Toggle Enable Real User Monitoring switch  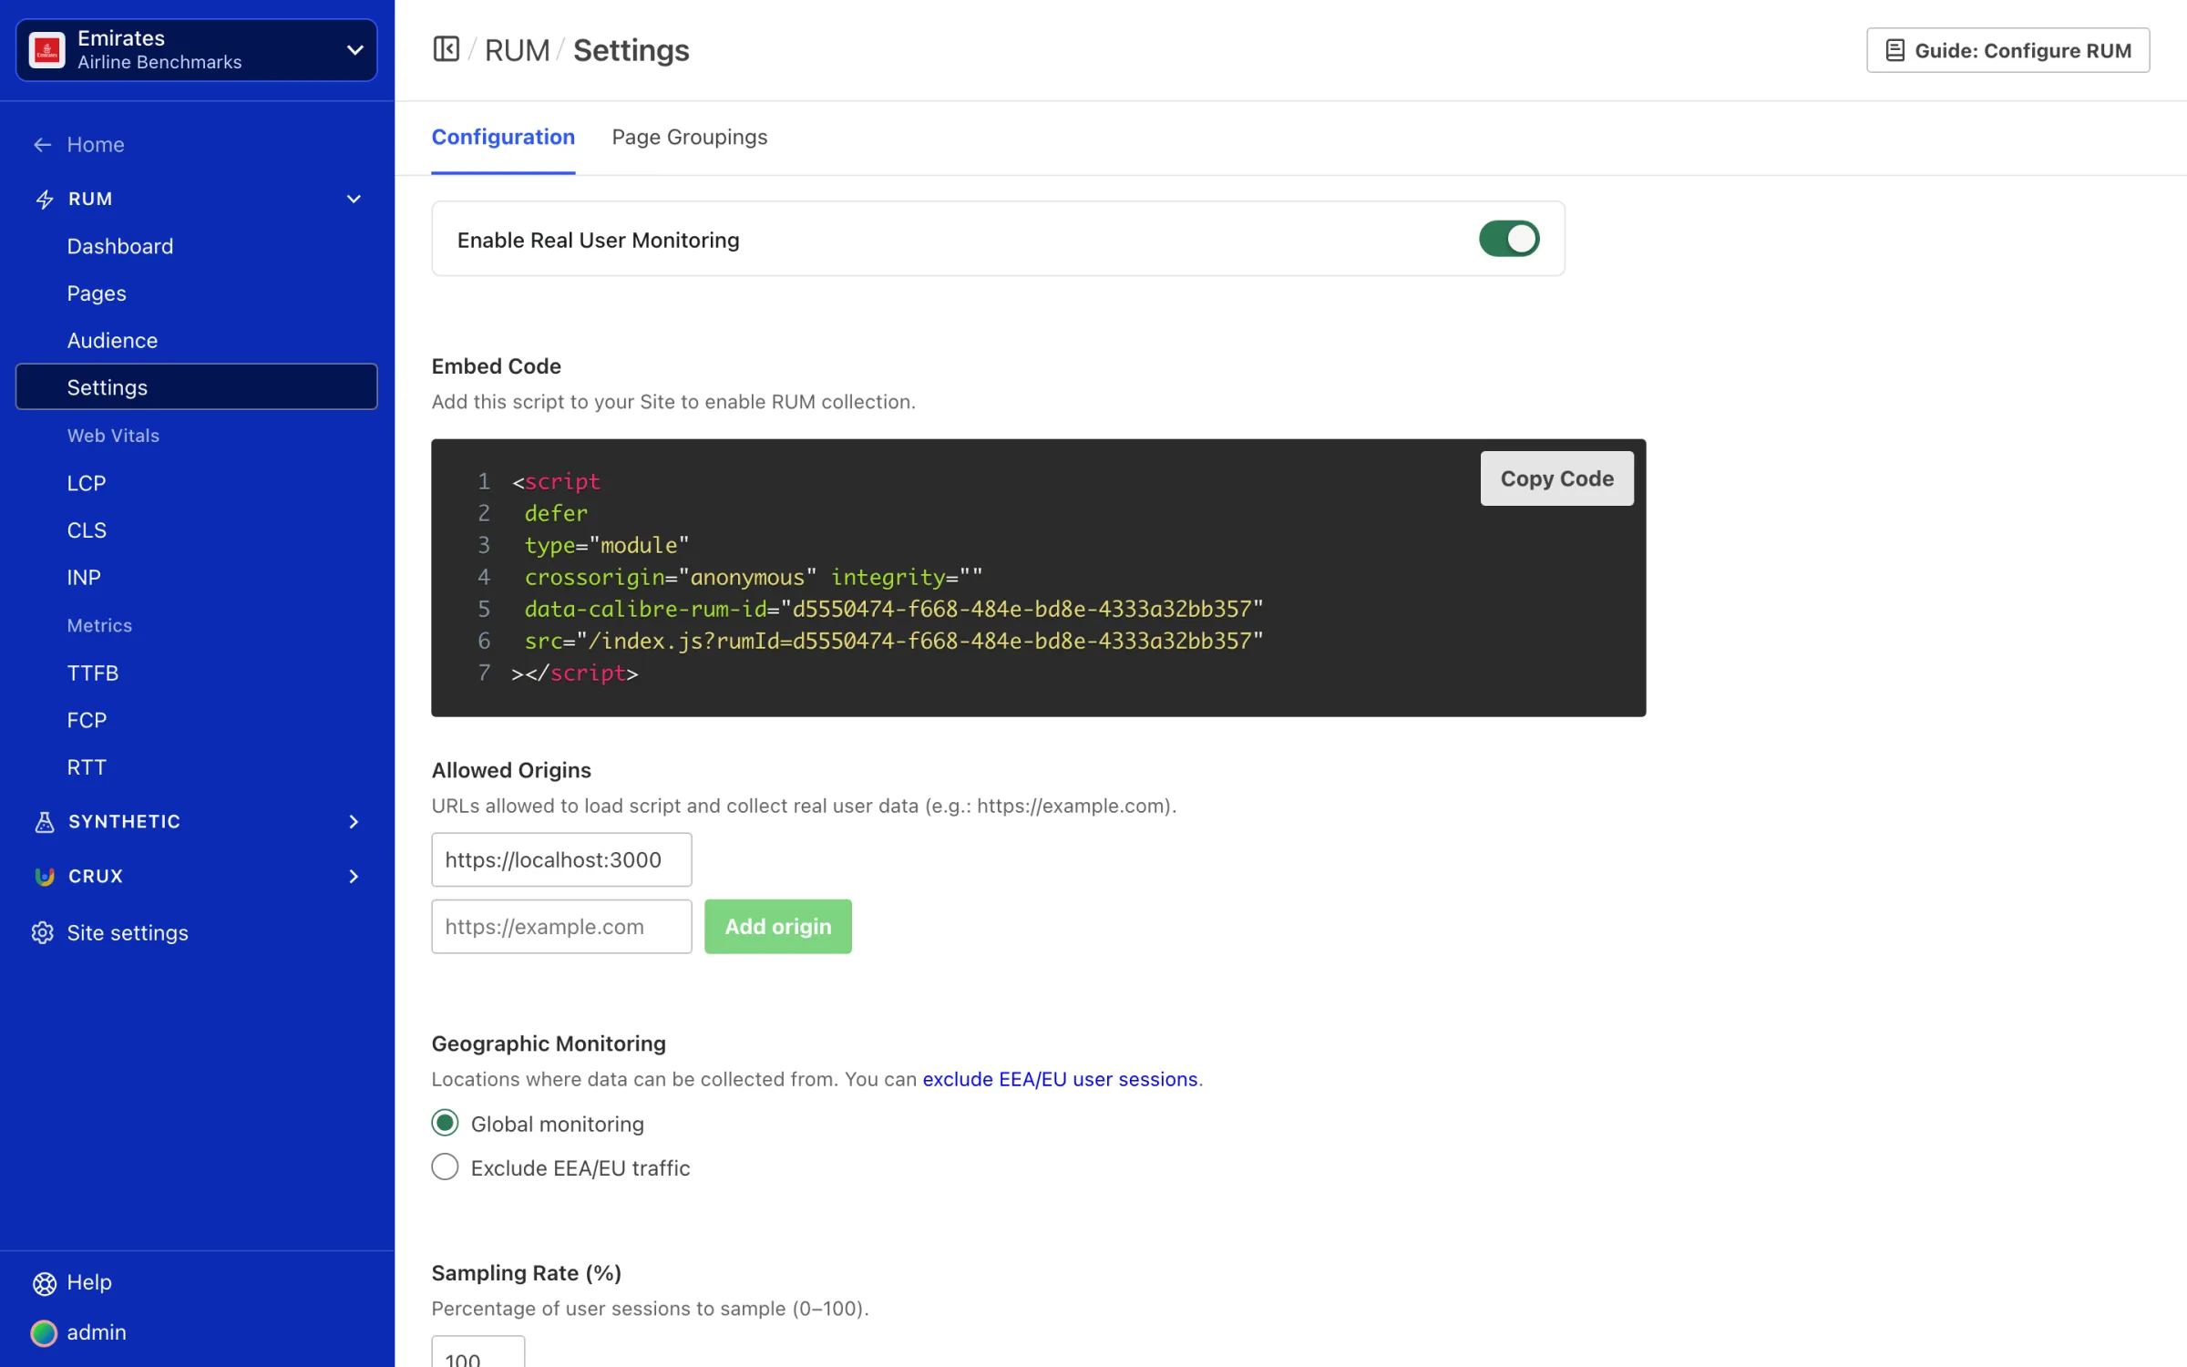[x=1508, y=239]
